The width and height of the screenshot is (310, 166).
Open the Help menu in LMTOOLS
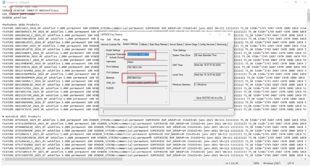[125, 40]
